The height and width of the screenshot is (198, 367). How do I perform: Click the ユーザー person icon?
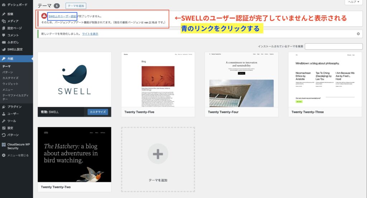pos(4,114)
